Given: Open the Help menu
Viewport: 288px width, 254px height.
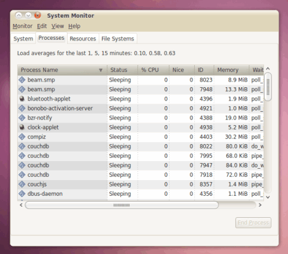Looking at the screenshot, I should point(74,26).
